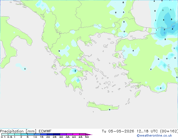Click the '10' legend tick label
This screenshot has height=138, width=178.
[35, 137]
